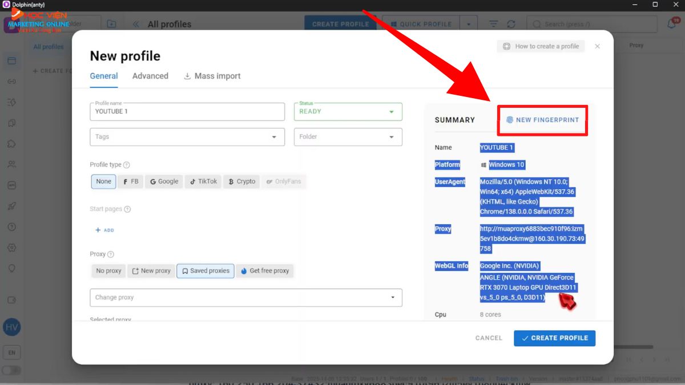
Task: Collapse panel with double-chevron icon
Action: click(x=136, y=24)
